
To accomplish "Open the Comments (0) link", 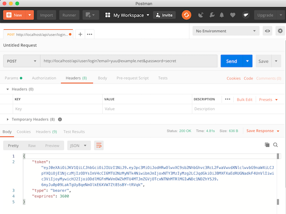I will (268, 78).
